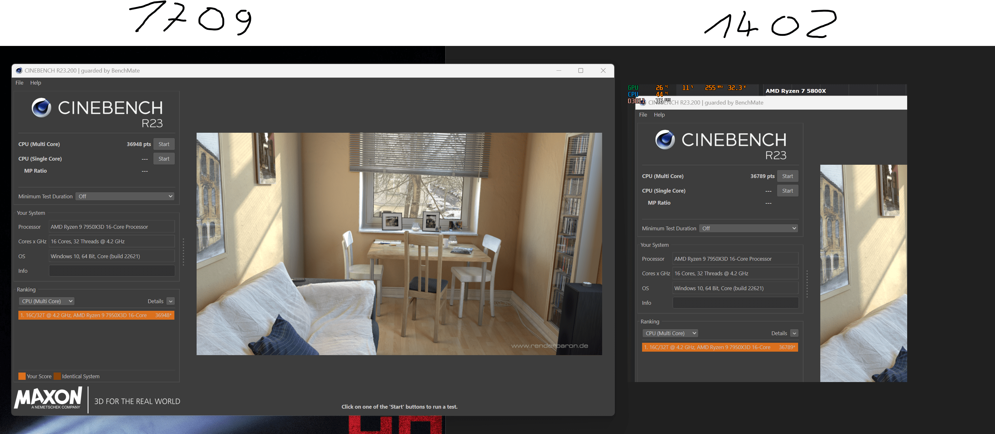
Task: Open ranking CPU (Multi Core) dropdown, left window
Action: tap(46, 301)
